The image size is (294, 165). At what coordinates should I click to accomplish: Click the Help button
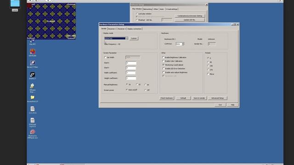click(x=233, y=105)
